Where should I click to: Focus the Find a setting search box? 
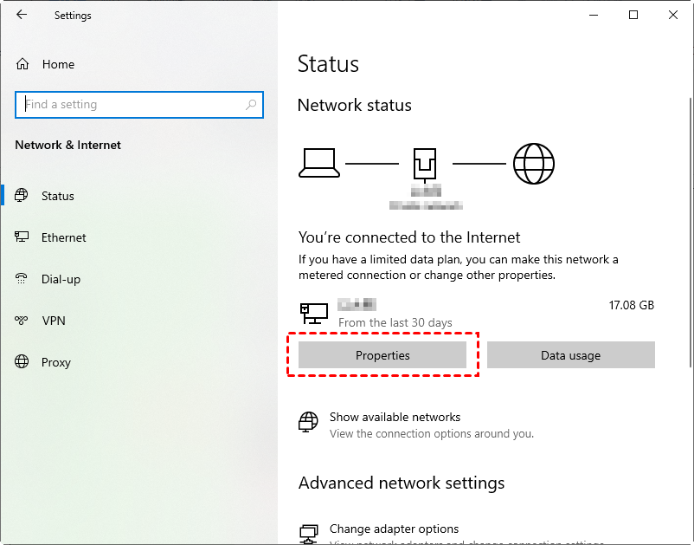(x=130, y=105)
